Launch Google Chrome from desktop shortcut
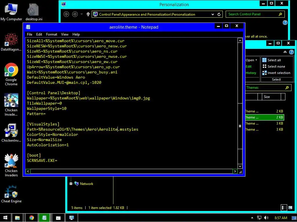297x222 pixels. click(11, 74)
